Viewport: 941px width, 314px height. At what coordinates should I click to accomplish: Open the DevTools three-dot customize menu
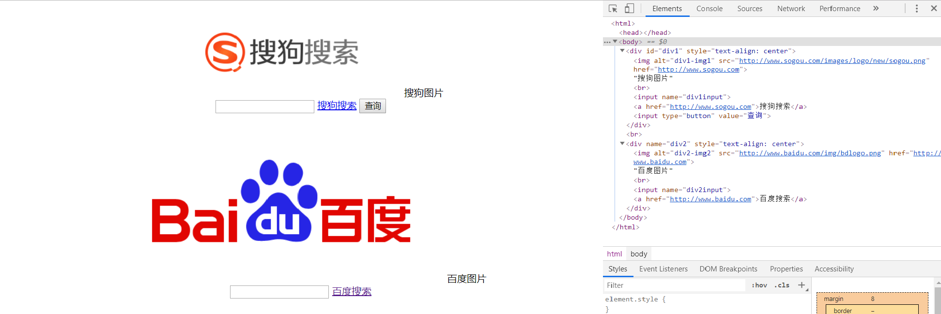coord(916,9)
